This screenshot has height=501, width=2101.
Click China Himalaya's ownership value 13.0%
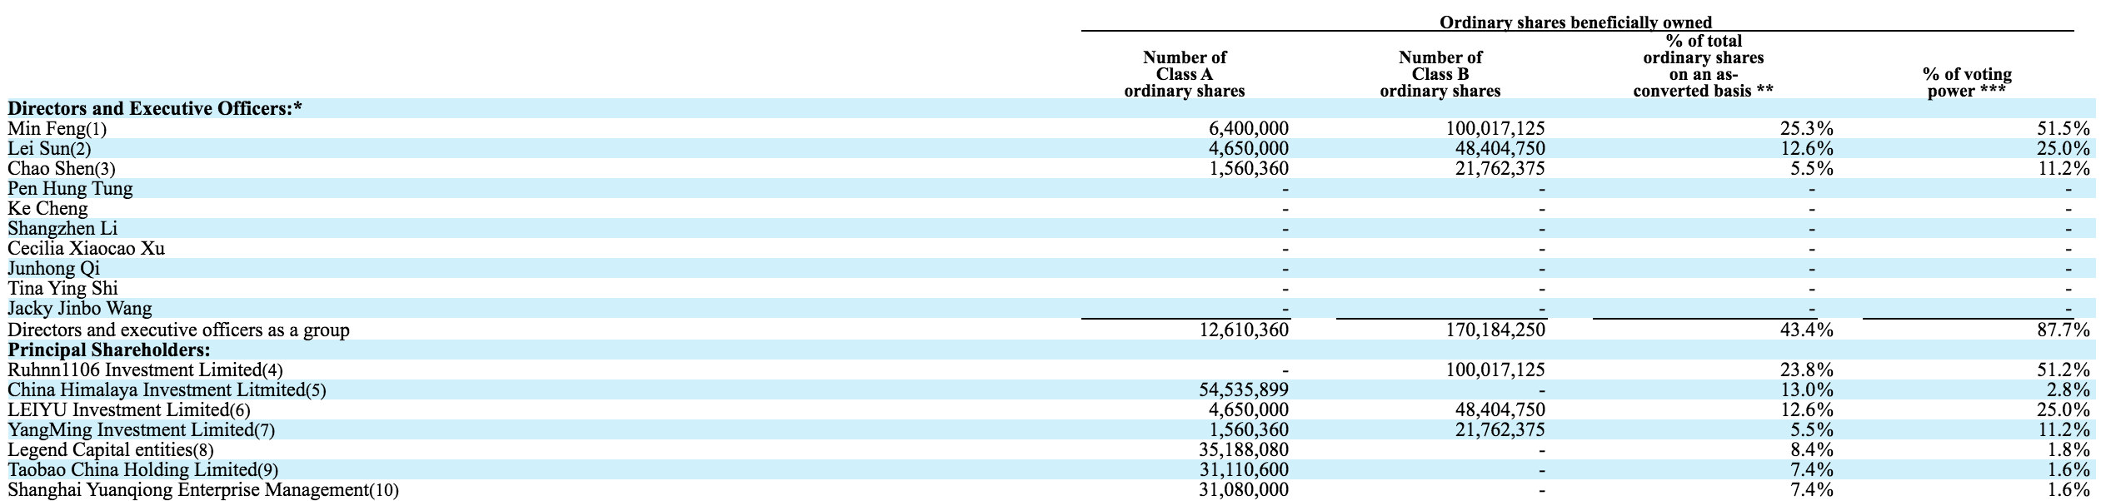point(1807,390)
